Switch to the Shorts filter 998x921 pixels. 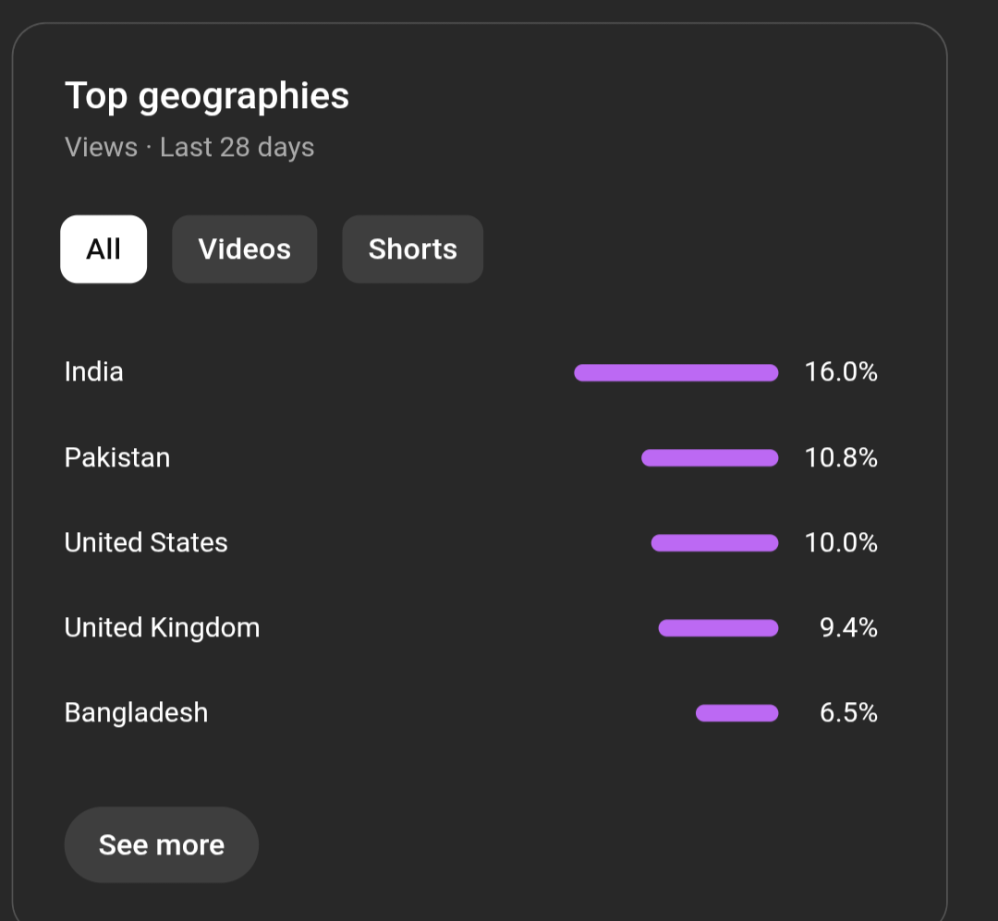pos(412,249)
